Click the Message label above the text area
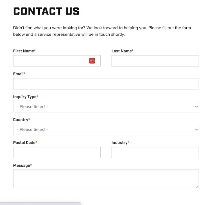Image resolution: width=208 pixels, height=205 pixels. tap(21, 165)
